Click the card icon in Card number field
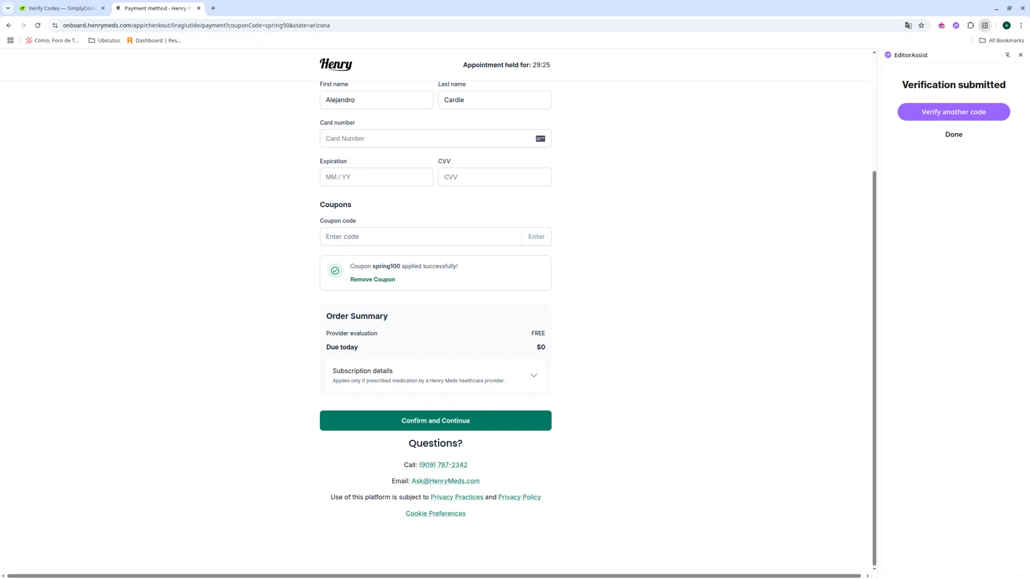This screenshot has height=579, width=1030. tap(540, 139)
